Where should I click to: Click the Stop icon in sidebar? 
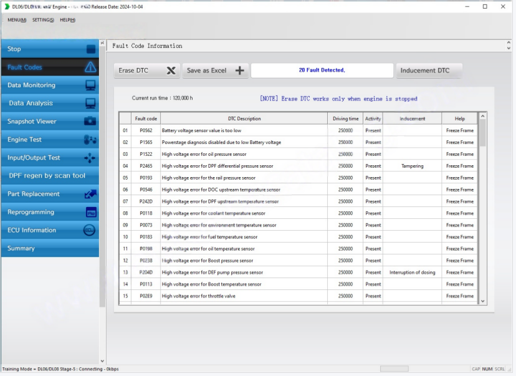pos(91,49)
